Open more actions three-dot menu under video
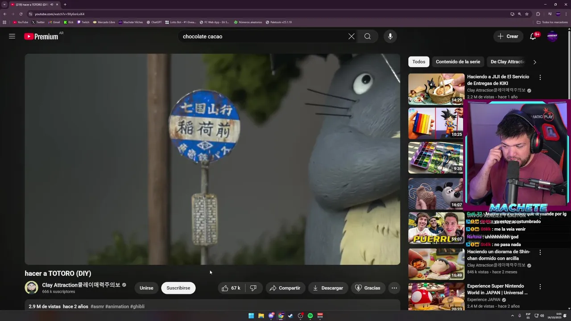The width and height of the screenshot is (571, 321). click(x=394, y=288)
